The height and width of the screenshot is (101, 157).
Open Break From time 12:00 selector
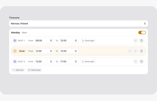(x=44, y=51)
